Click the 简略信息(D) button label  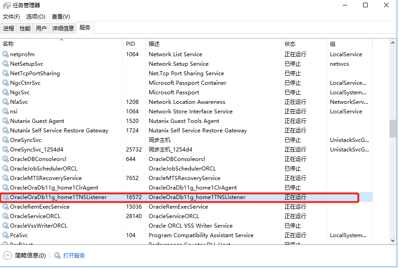(x=30, y=256)
